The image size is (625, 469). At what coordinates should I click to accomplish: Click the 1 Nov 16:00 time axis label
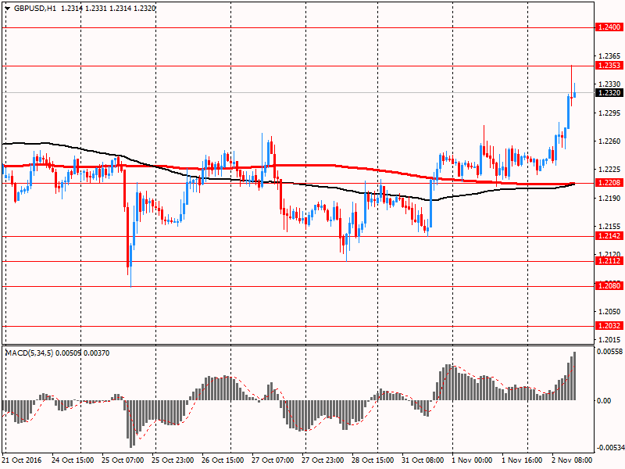coord(522,460)
